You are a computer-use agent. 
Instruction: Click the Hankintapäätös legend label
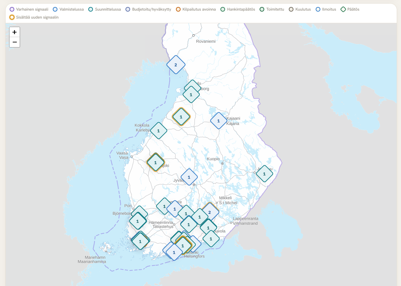(x=241, y=9)
